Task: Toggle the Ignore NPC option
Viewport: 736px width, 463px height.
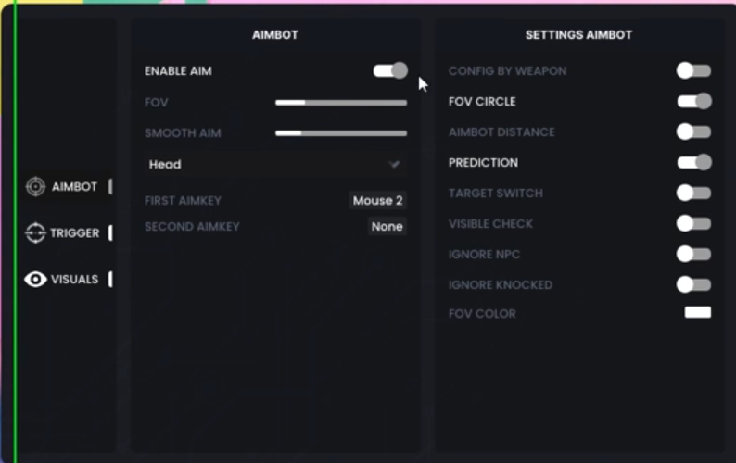Action: click(693, 254)
